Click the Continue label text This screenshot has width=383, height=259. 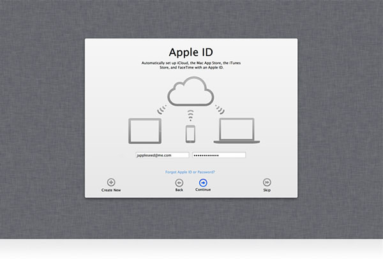203,189
